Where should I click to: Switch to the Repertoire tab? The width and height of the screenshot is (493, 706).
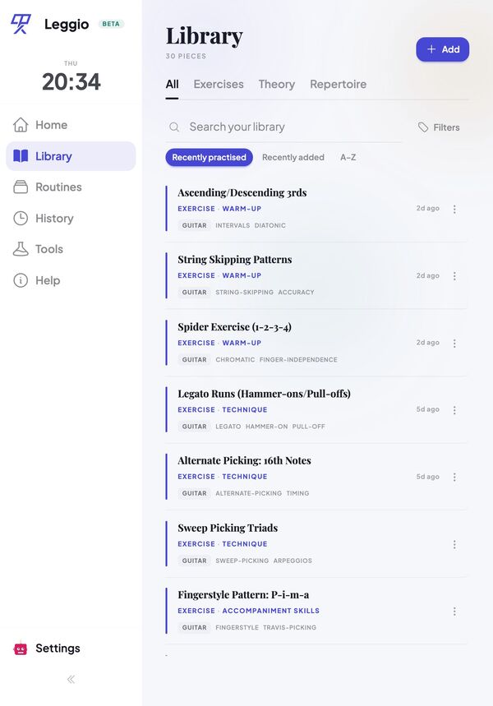point(339,84)
